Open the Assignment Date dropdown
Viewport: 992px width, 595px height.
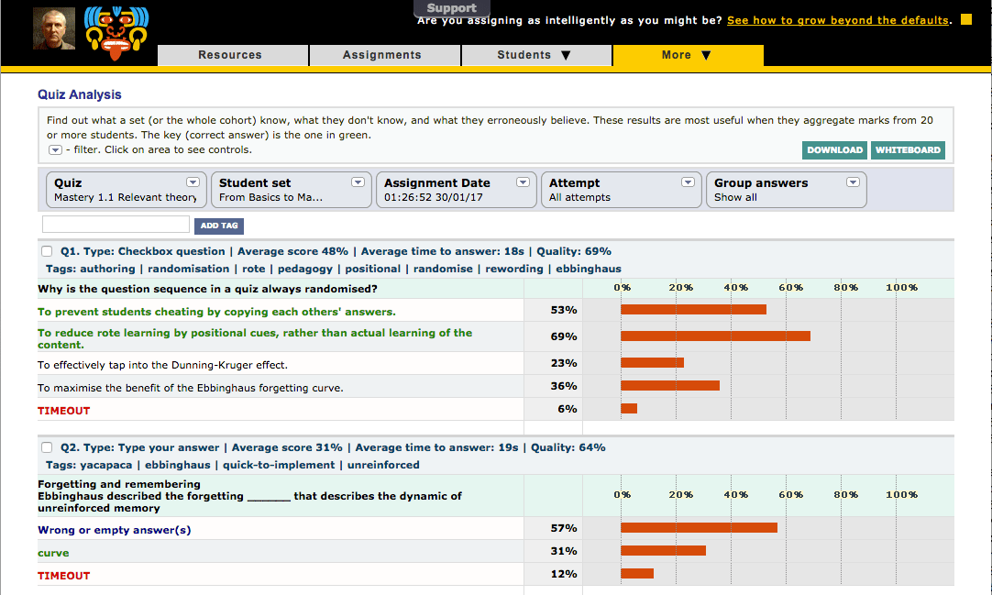point(523,182)
